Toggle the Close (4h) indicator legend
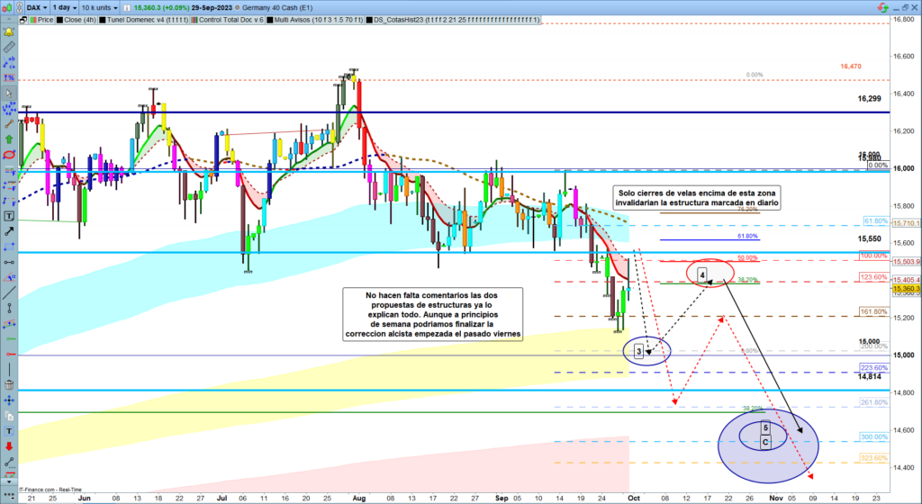Image resolution: width=922 pixels, height=504 pixels. click(70, 17)
